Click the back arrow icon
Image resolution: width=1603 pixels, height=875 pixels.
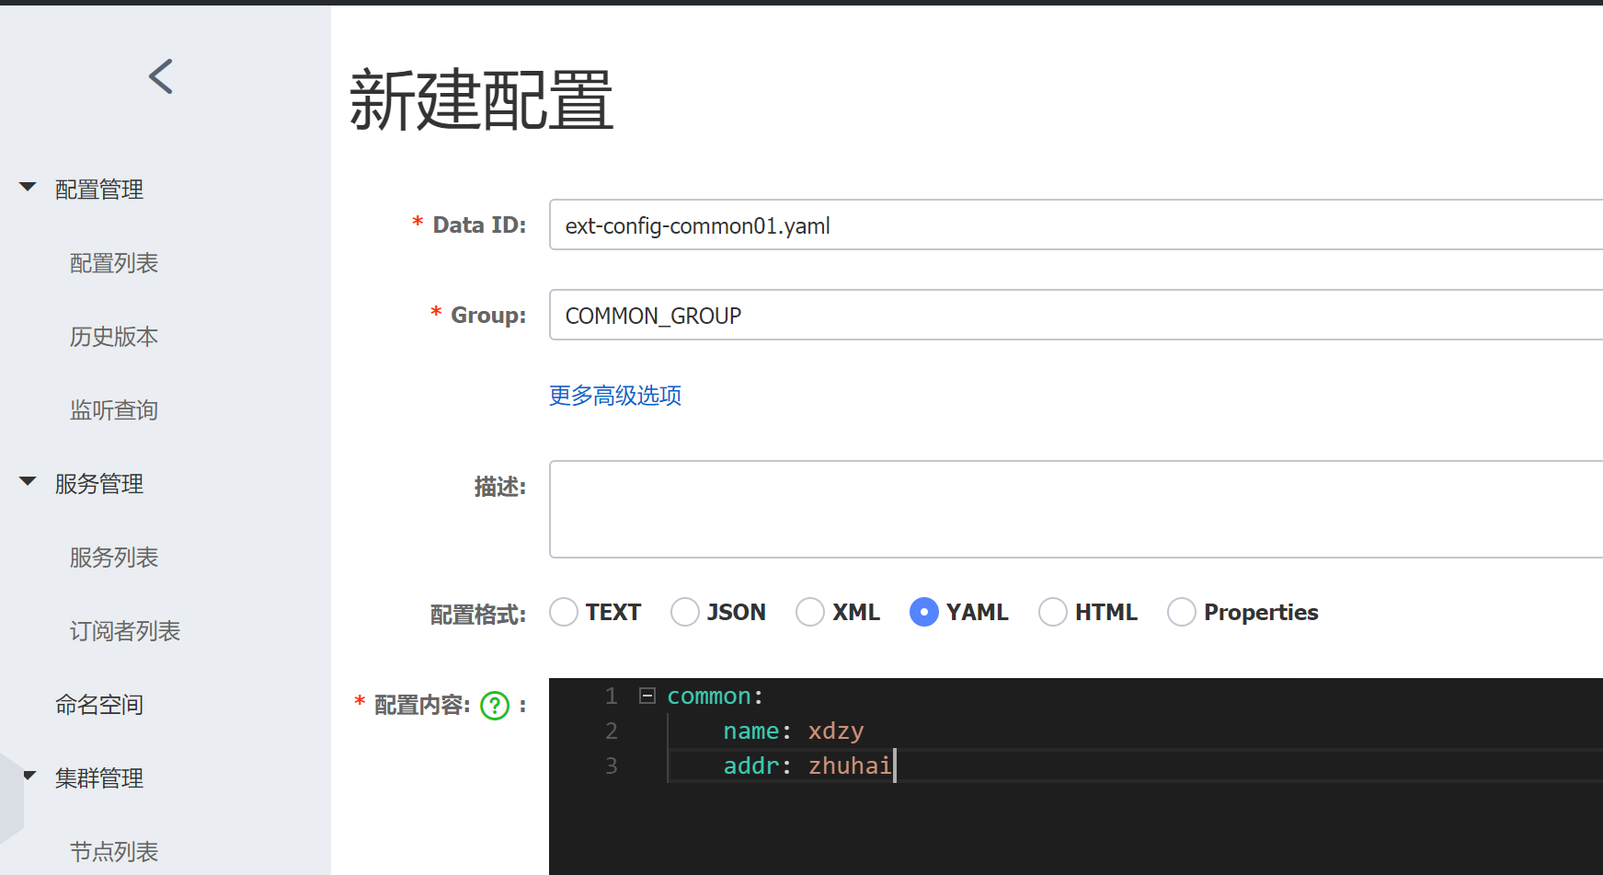click(161, 76)
